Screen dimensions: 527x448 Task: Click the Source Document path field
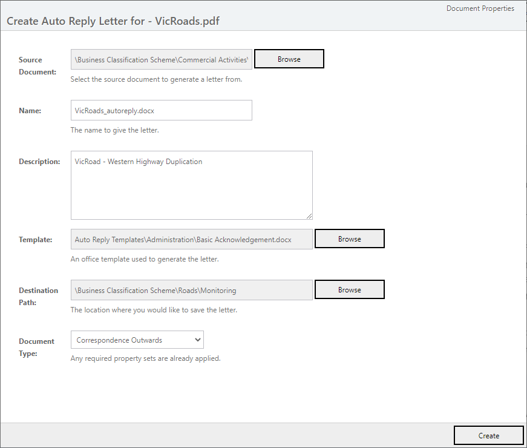(x=161, y=59)
